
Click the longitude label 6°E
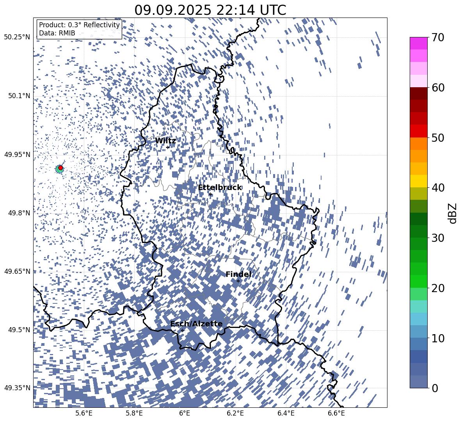coord(185,414)
